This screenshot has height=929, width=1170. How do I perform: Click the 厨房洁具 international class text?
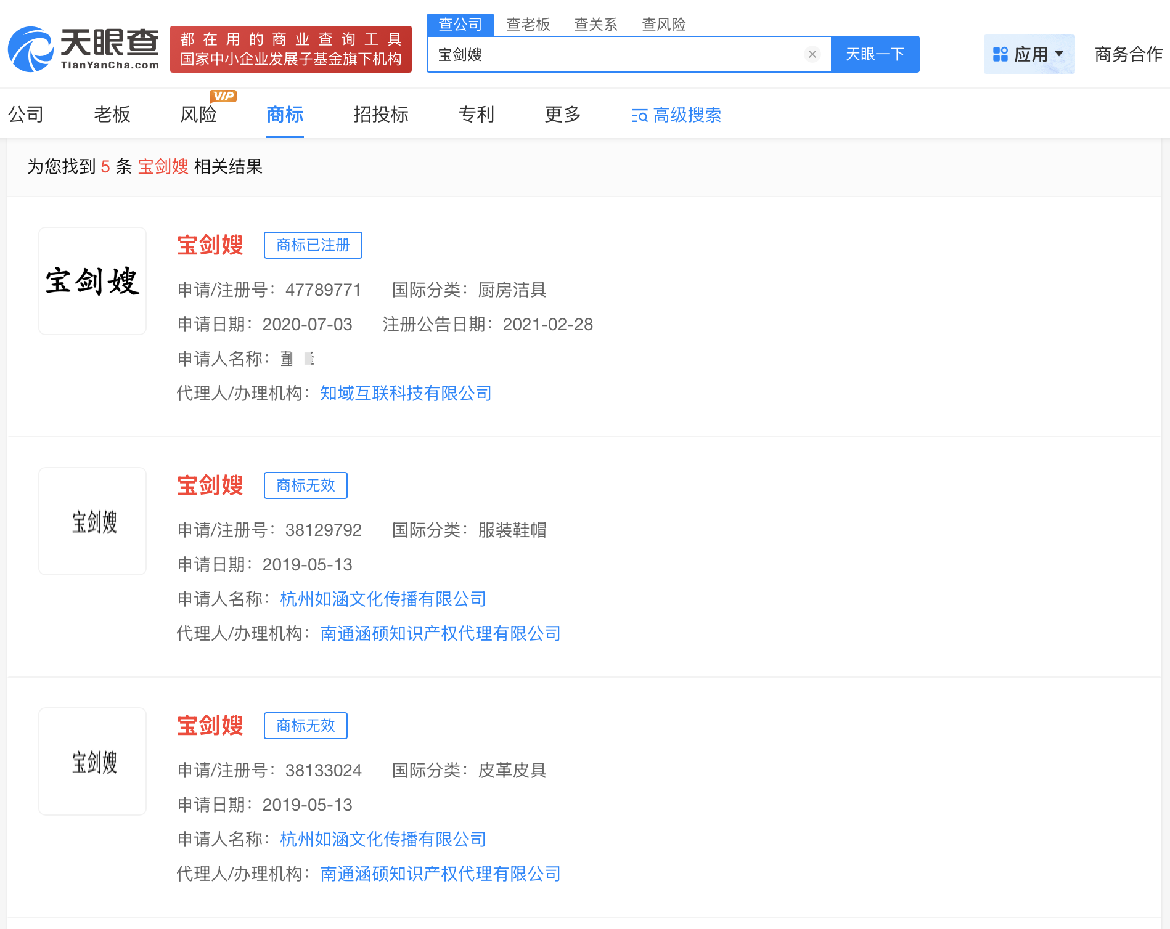coord(512,290)
